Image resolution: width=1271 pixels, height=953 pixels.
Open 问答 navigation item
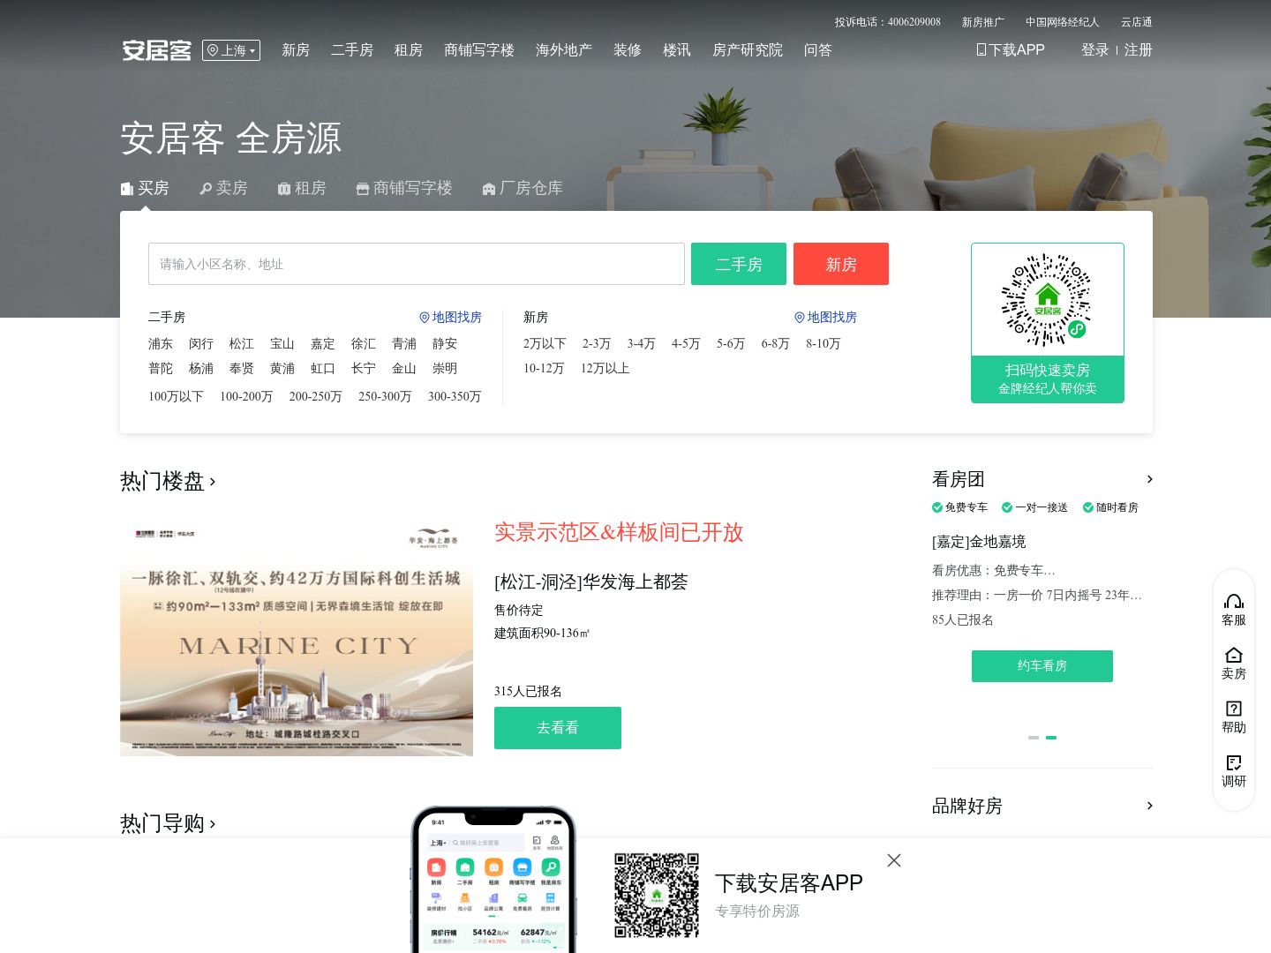(818, 50)
